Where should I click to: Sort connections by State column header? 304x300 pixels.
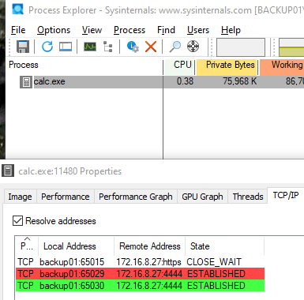[x=225, y=246]
